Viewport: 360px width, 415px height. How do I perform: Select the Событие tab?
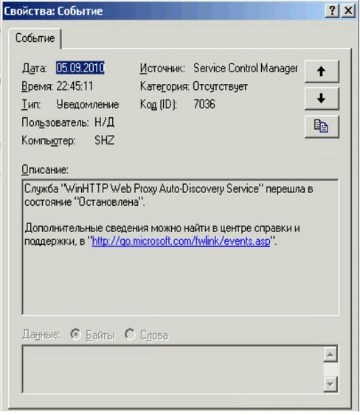point(35,38)
